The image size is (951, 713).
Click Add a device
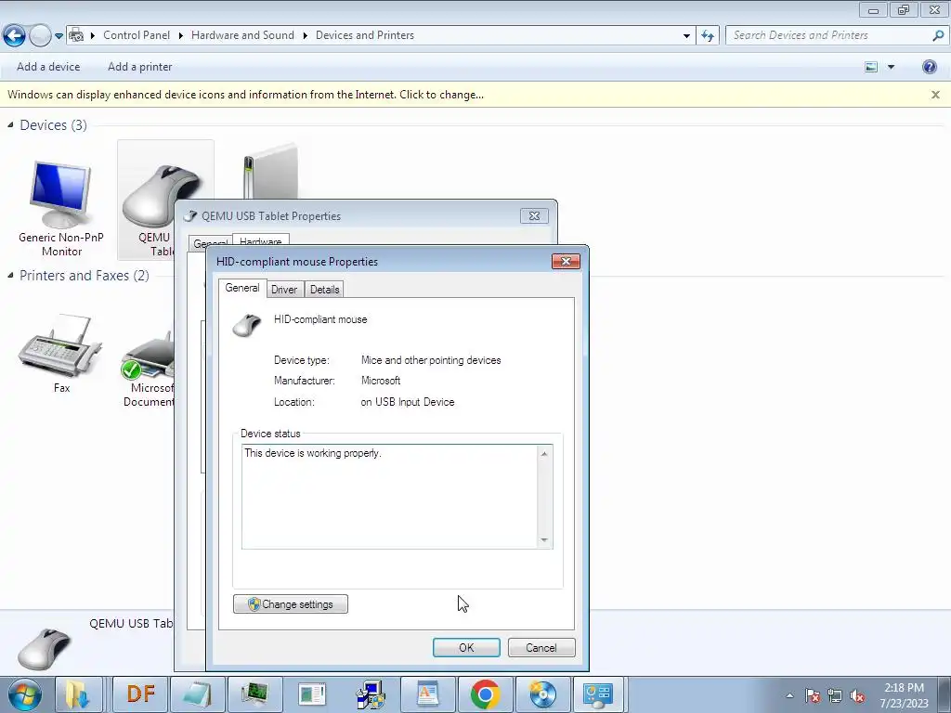tap(48, 67)
